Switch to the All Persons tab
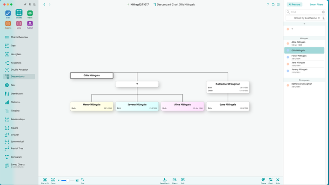 pos(295,4)
